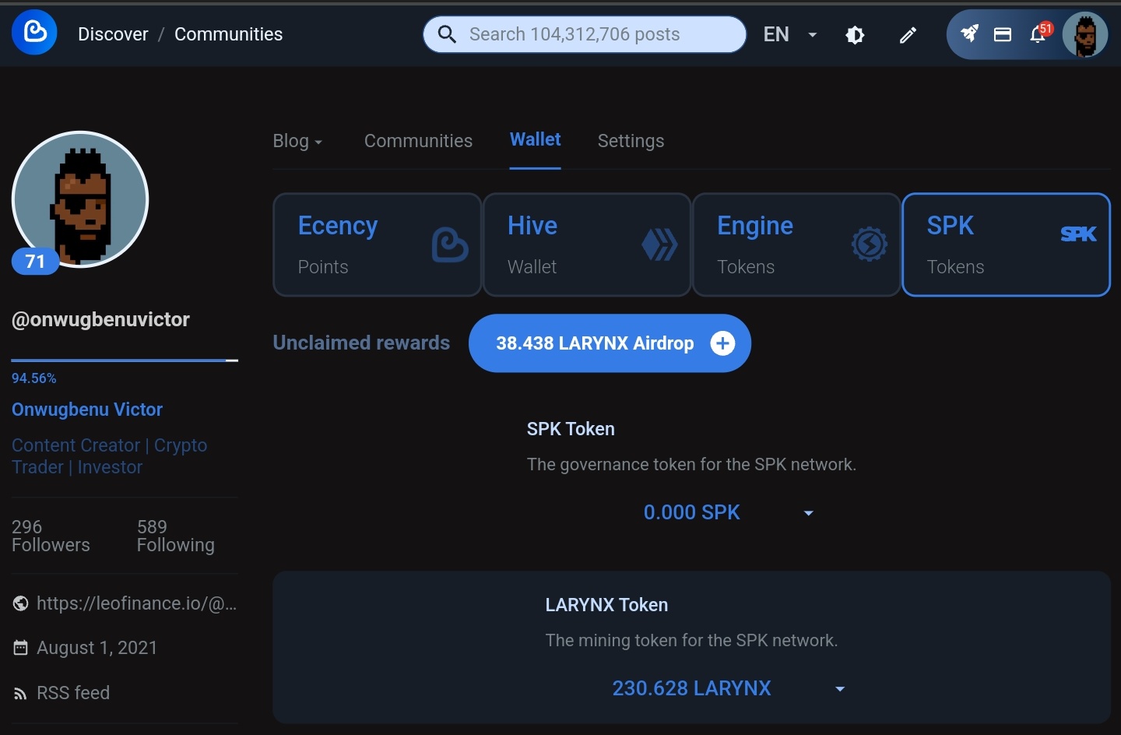
Task: Open the Hive Wallet card
Action: (587, 244)
